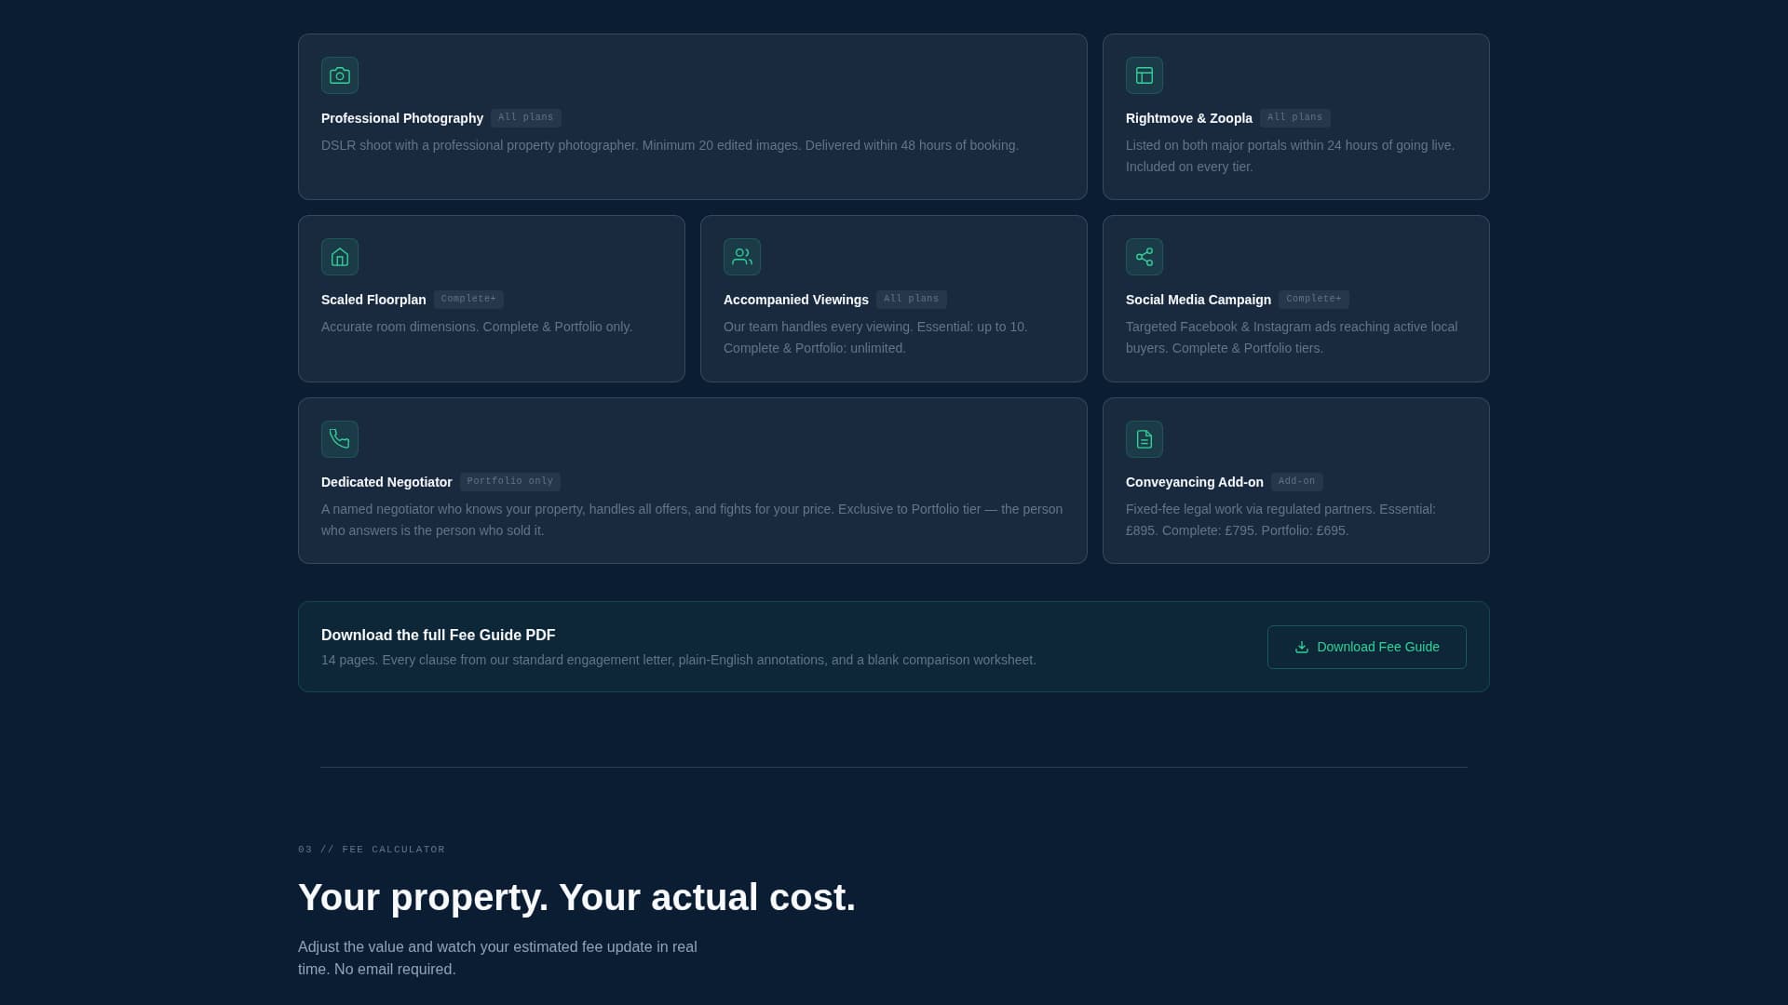The image size is (1788, 1005).
Task: Click the camera icon for Professional Photography
Action: pos(340,75)
